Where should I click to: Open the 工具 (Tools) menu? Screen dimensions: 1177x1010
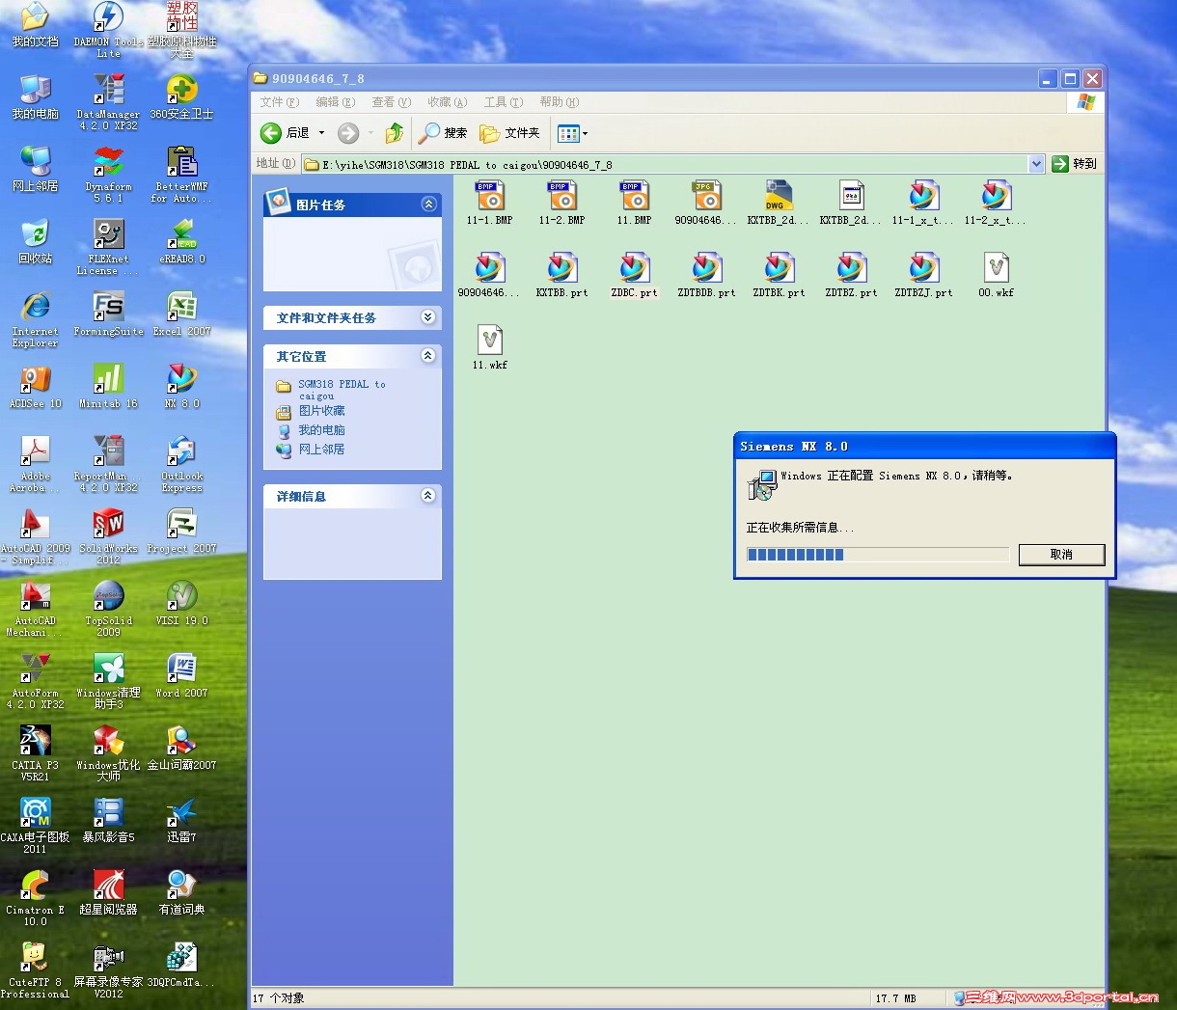pos(504,102)
